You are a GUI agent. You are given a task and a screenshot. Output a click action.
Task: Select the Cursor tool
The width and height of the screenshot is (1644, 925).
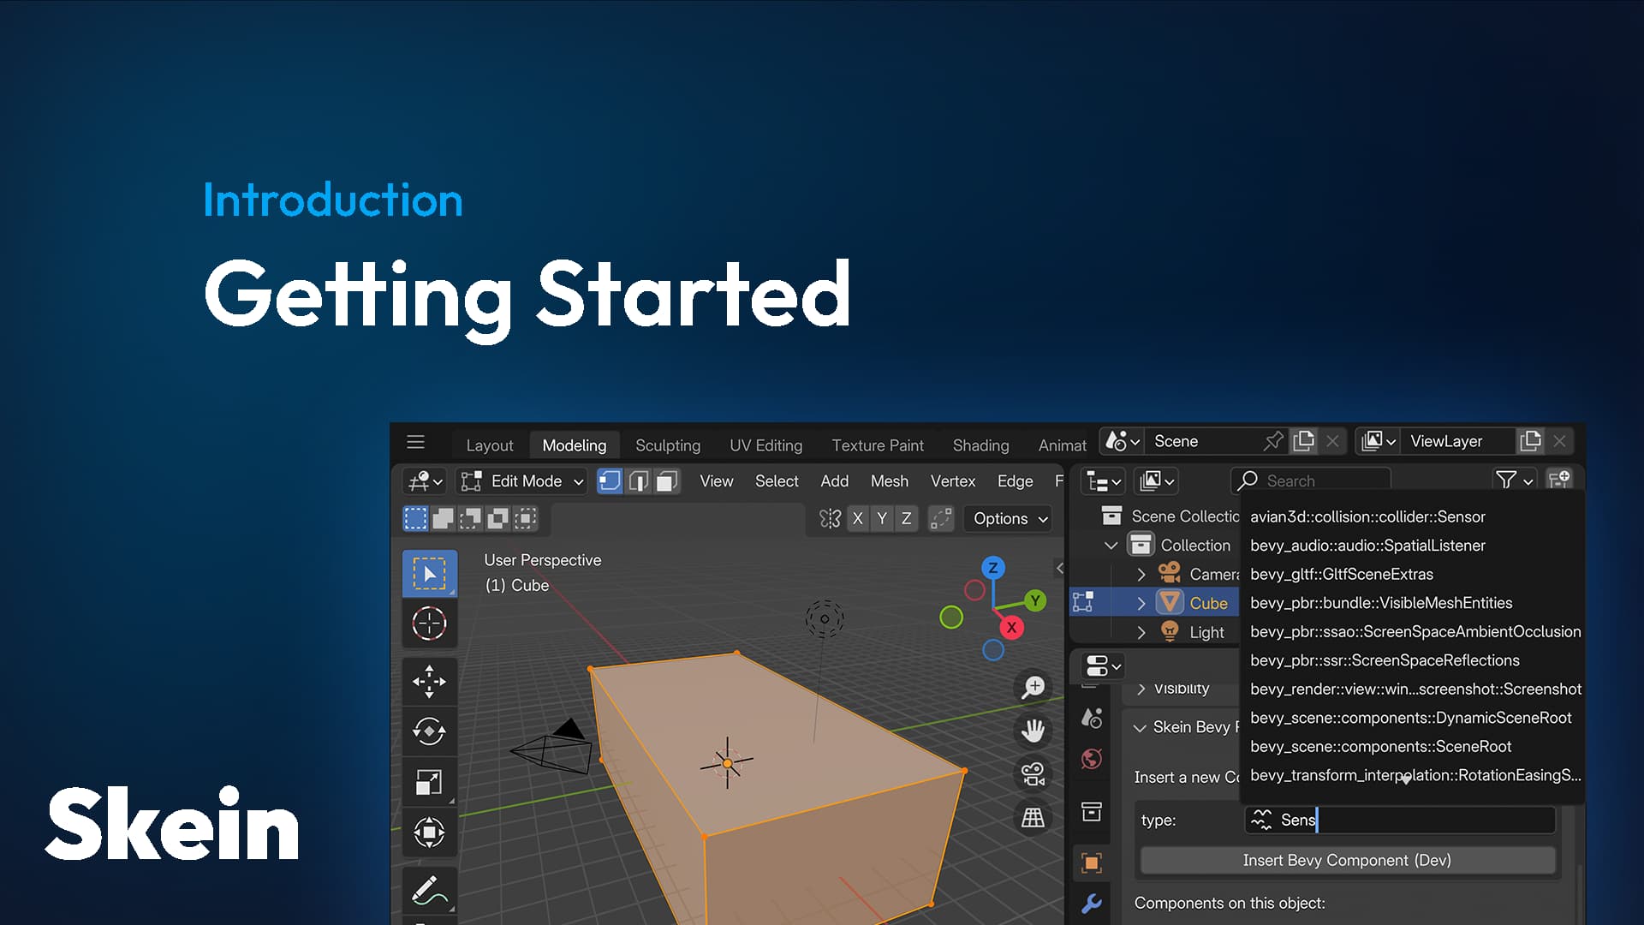pyautogui.click(x=429, y=624)
